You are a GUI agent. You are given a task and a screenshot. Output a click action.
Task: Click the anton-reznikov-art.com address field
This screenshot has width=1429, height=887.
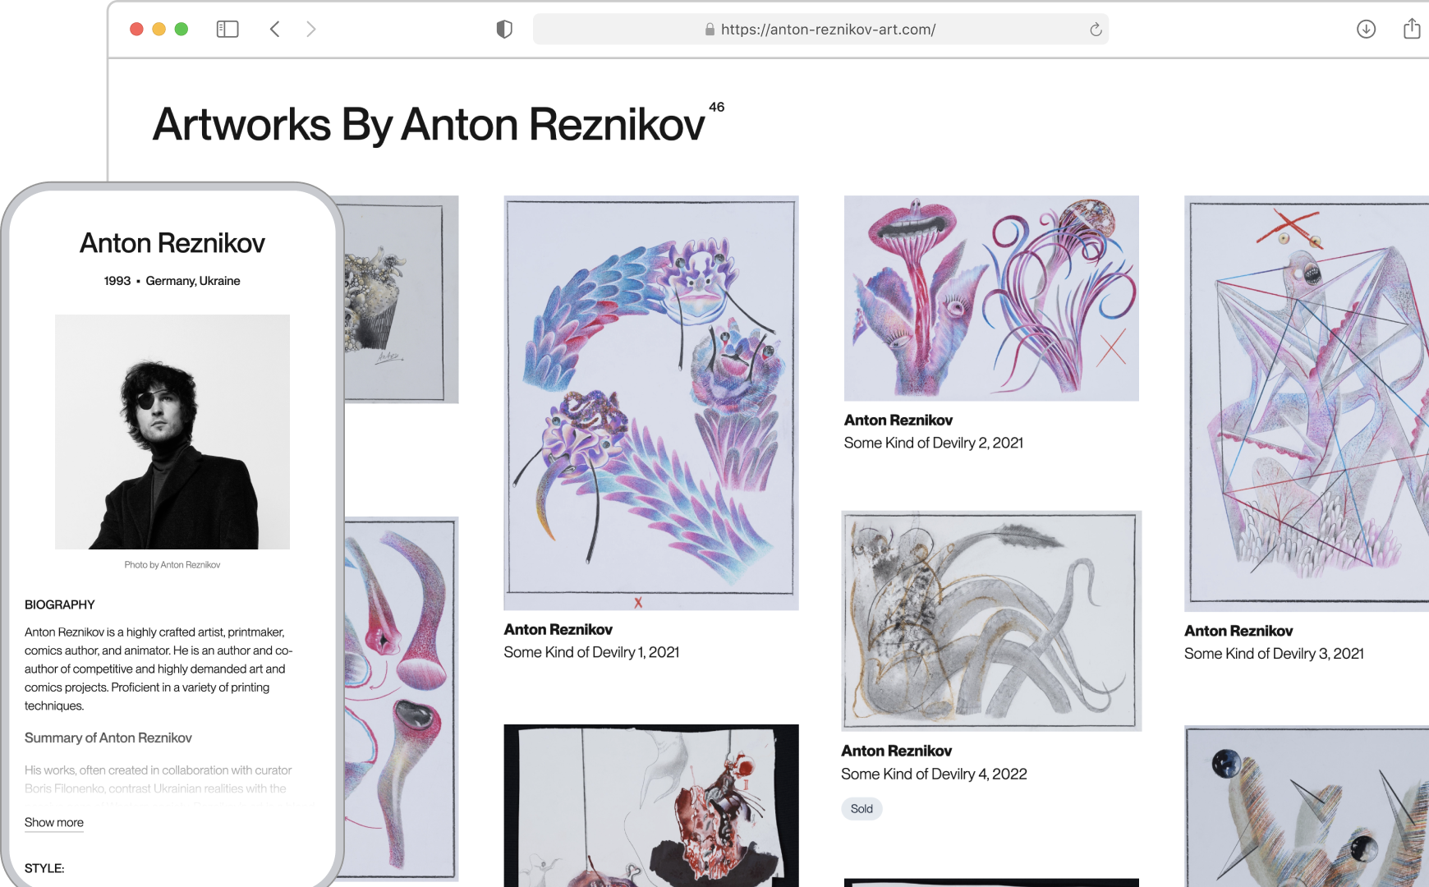pyautogui.click(x=820, y=30)
